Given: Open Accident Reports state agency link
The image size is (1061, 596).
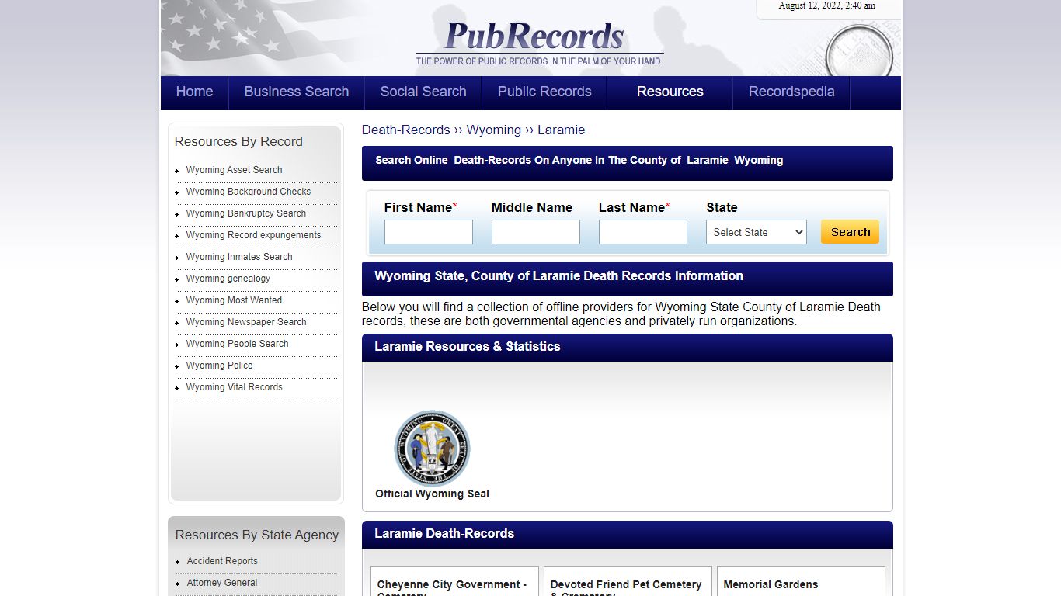Looking at the screenshot, I should click(x=222, y=561).
